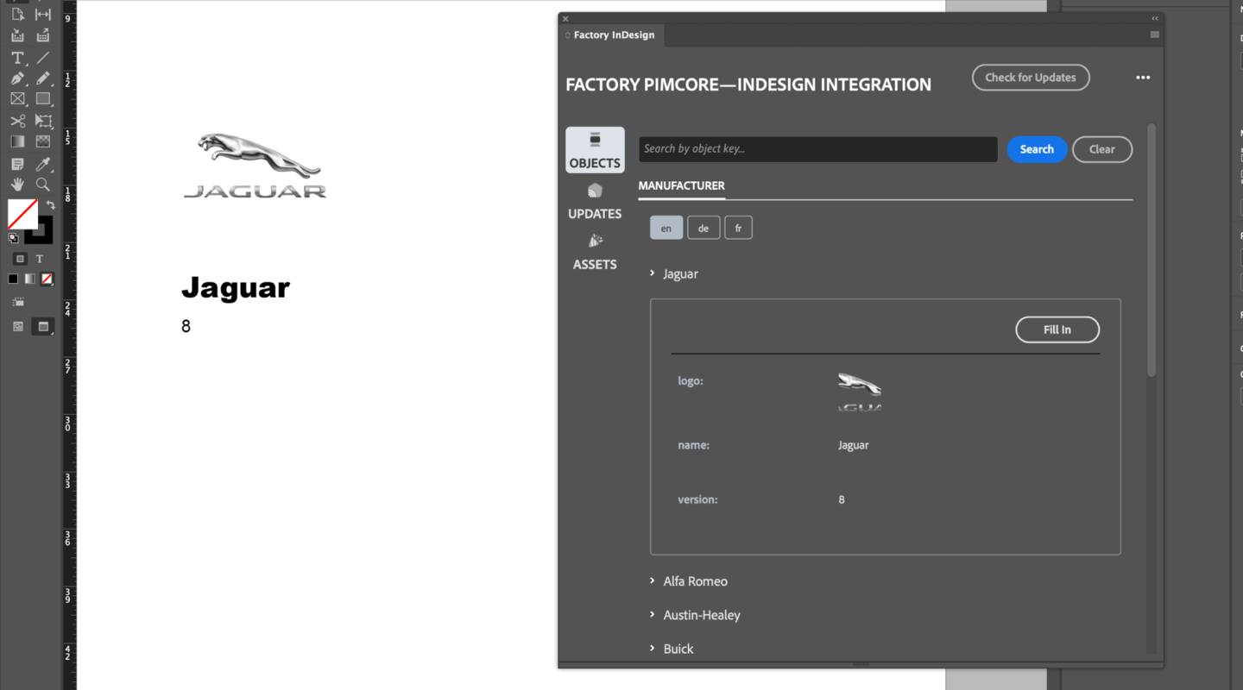The image size is (1243, 690).
Task: Select the Note tool
Action: (x=17, y=164)
